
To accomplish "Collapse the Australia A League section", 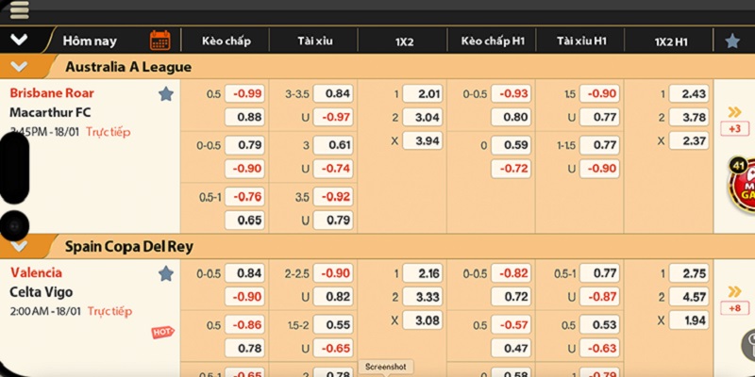I will pos(19,67).
